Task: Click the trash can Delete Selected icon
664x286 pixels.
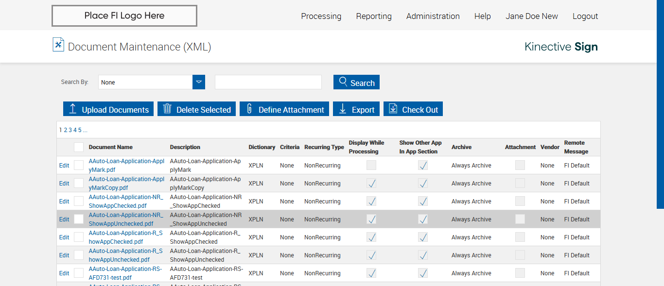Action: [x=167, y=109]
